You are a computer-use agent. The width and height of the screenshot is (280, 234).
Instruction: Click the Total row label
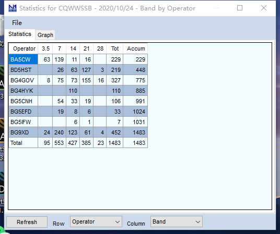point(23,143)
